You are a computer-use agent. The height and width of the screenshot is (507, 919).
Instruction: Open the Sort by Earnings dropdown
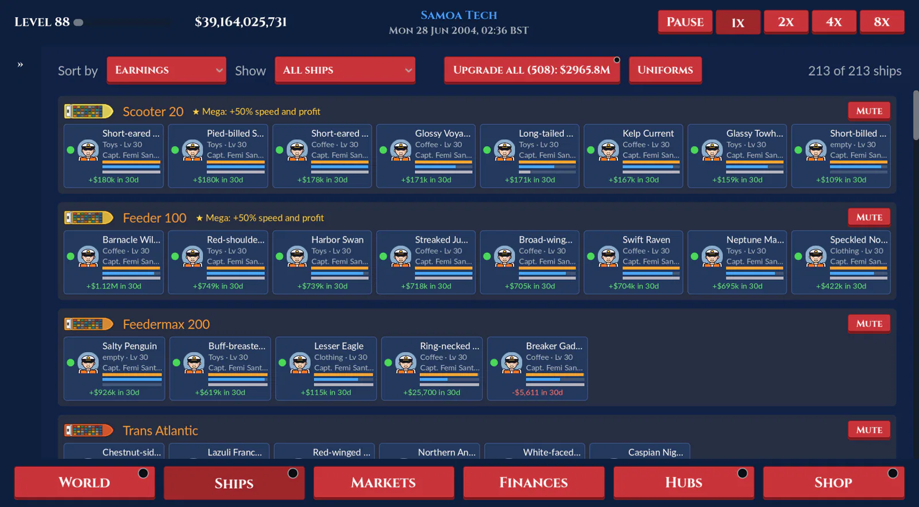click(x=167, y=70)
